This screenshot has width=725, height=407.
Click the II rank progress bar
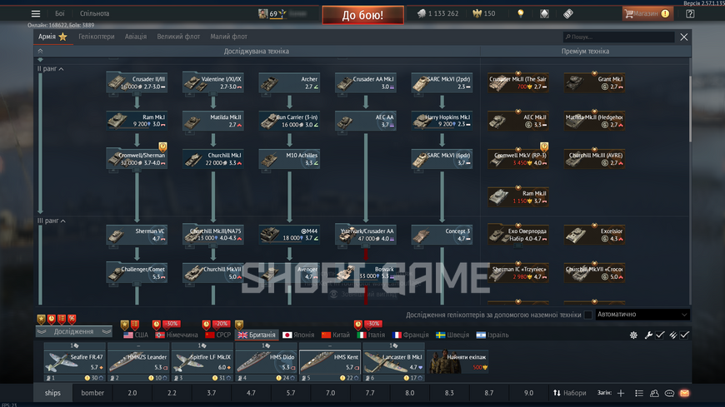(40, 142)
